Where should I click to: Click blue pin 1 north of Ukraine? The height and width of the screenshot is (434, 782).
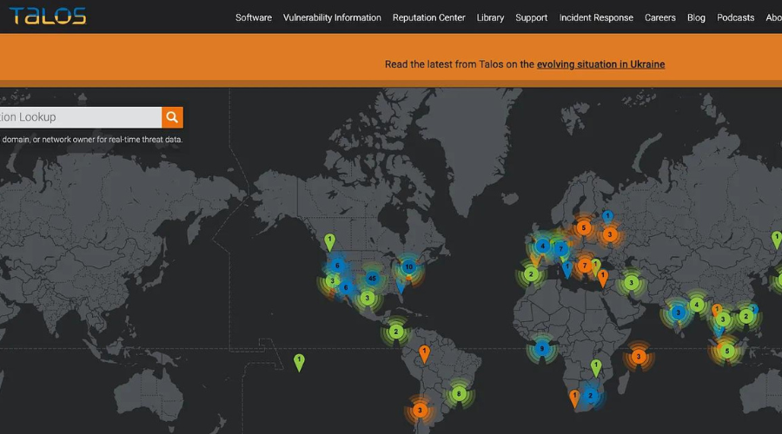tap(607, 217)
